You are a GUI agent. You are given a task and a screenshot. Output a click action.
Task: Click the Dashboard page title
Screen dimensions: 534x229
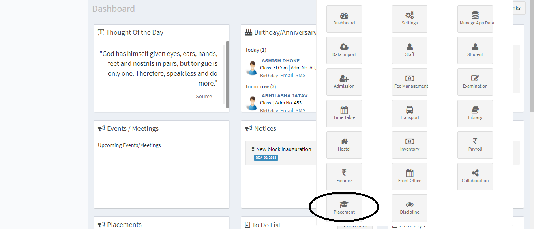pyautogui.click(x=114, y=9)
